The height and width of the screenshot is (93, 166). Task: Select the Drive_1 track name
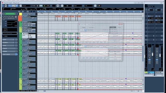tap(32, 22)
